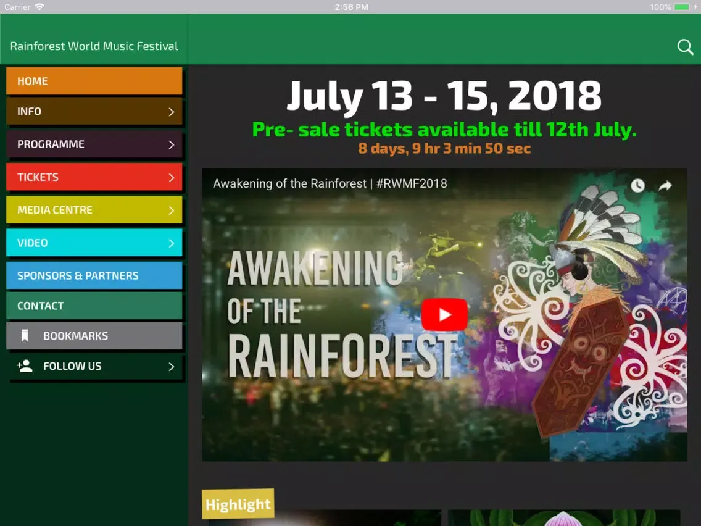This screenshot has height=526, width=701.
Task: Tap the battery indicator icon
Action: (x=682, y=7)
